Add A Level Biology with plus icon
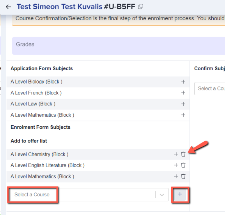Screen dimensions: 225x215 [183, 82]
